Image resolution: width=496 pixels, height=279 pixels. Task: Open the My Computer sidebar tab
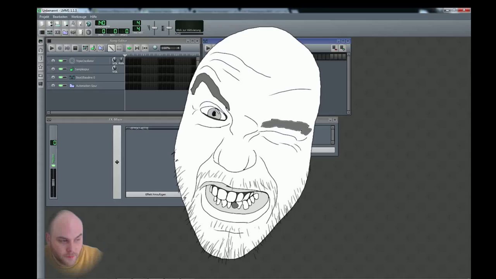pyautogui.click(x=40, y=84)
